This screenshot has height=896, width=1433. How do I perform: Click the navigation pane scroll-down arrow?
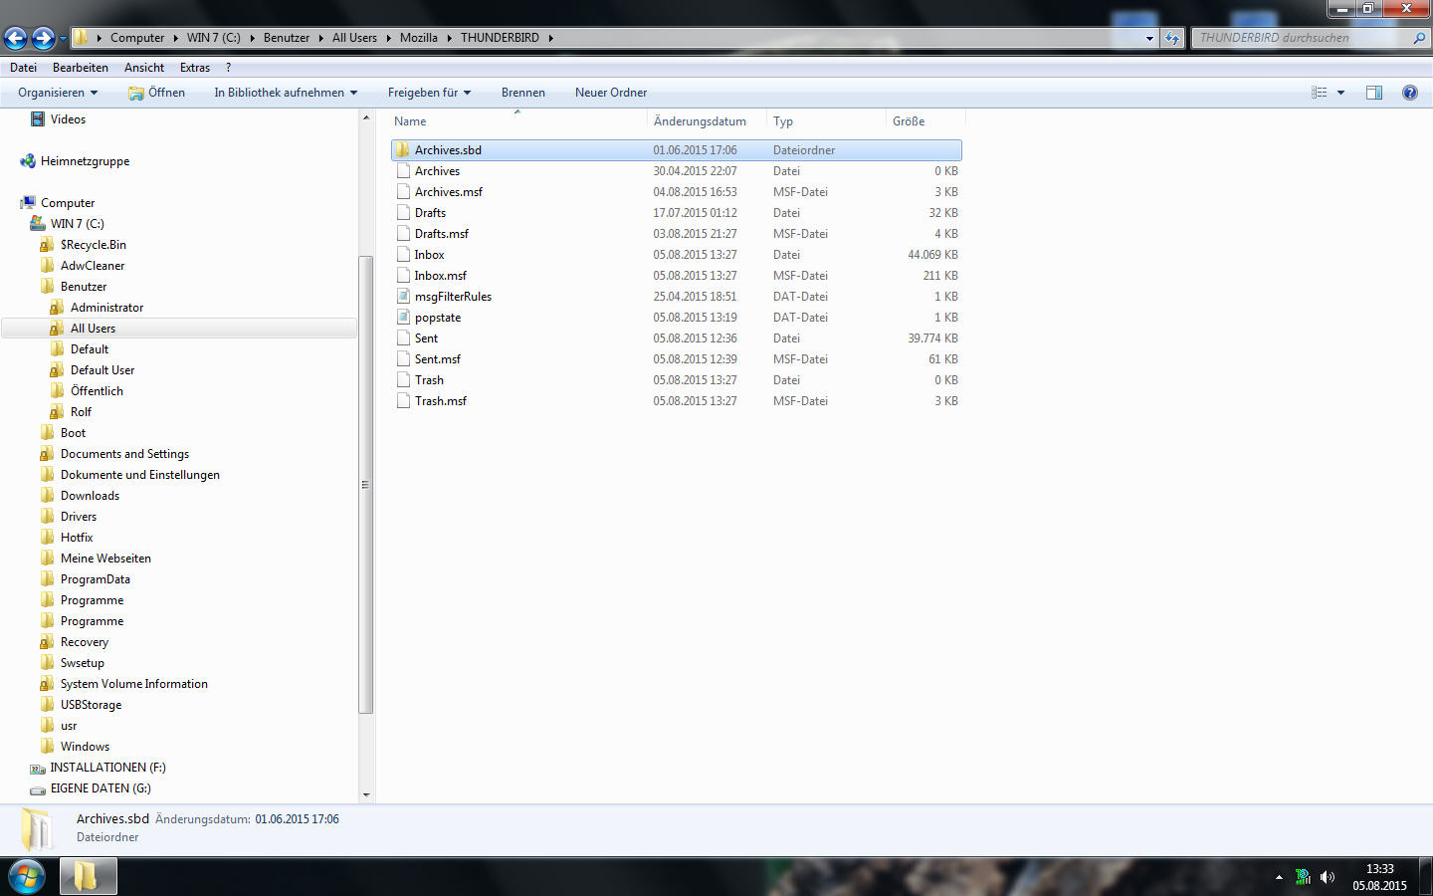[x=366, y=794]
